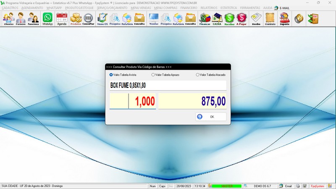
Task: Open the Finanças pie chart icon
Action: tap(205, 19)
